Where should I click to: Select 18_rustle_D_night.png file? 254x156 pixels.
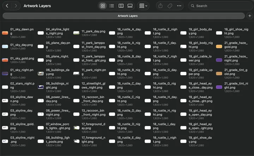(125, 128)
